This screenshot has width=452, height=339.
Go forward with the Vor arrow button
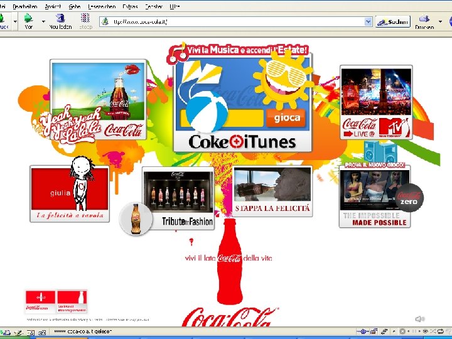click(28, 21)
